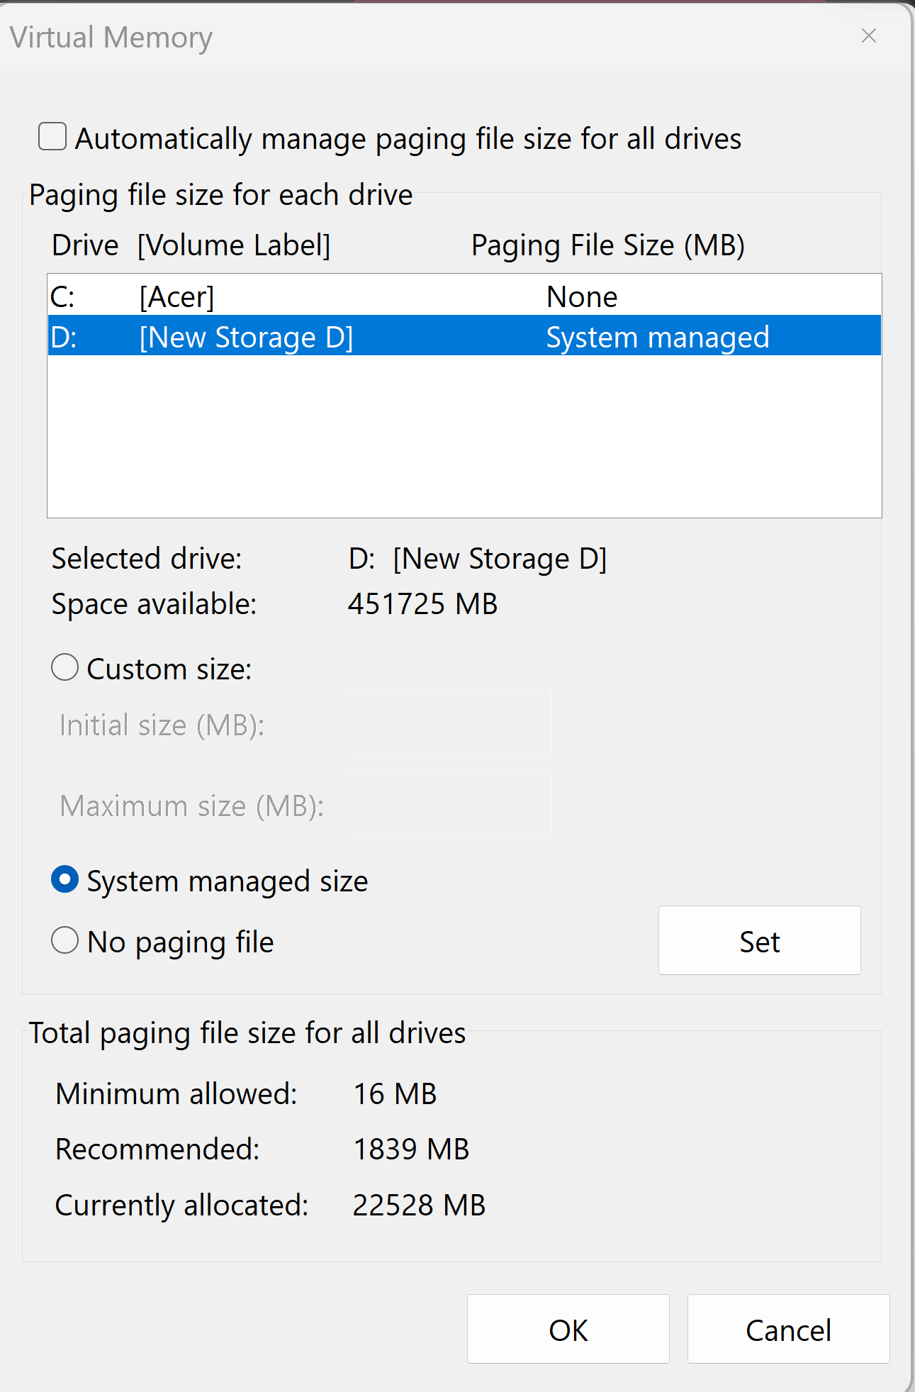The height and width of the screenshot is (1392, 915).
Task: Click empty area of the drive list
Action: (464, 436)
